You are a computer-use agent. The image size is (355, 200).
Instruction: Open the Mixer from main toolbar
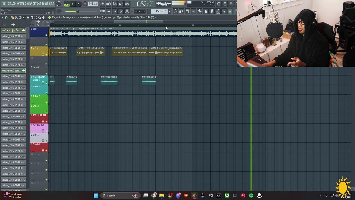click(x=194, y=11)
